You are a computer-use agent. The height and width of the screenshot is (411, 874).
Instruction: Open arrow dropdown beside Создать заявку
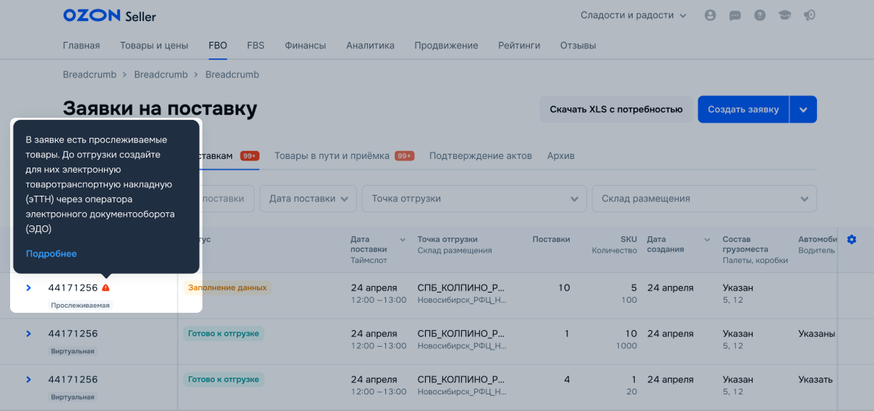tap(803, 110)
